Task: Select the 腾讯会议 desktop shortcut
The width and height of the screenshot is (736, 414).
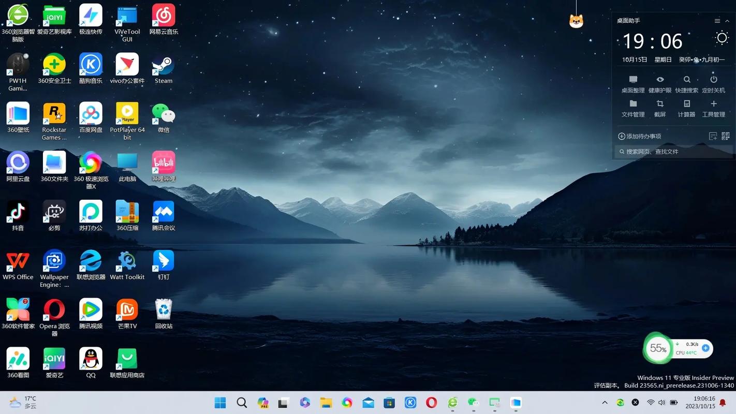Action: click(x=164, y=216)
